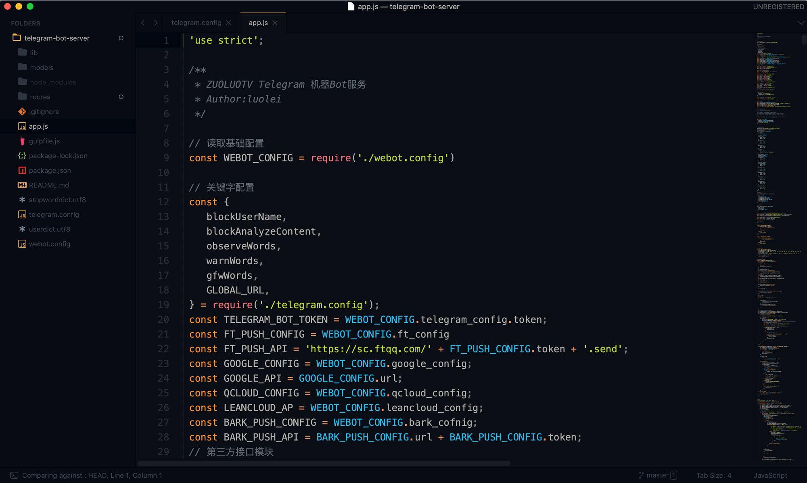Click the master git branch indicator
The width and height of the screenshot is (807, 483).
point(657,475)
